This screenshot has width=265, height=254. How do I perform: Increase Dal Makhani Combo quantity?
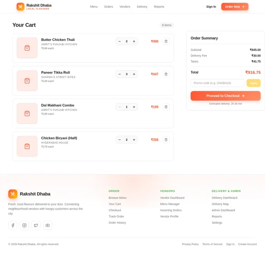click(x=134, y=107)
